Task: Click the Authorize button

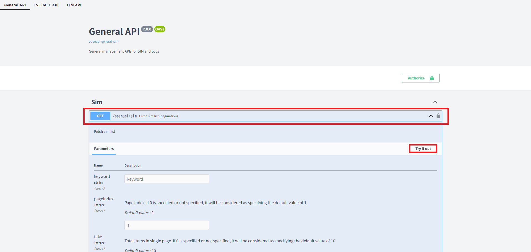Action: [421, 78]
